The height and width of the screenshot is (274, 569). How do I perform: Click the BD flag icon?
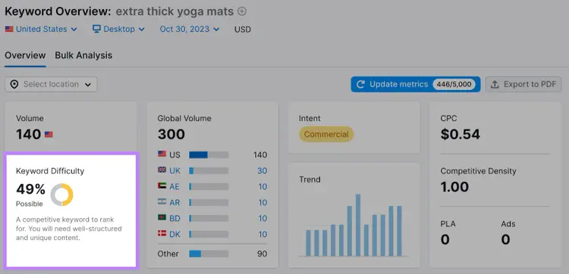tap(162, 217)
